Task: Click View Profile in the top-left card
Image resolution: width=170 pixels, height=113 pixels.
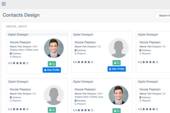Action: coord(52,70)
